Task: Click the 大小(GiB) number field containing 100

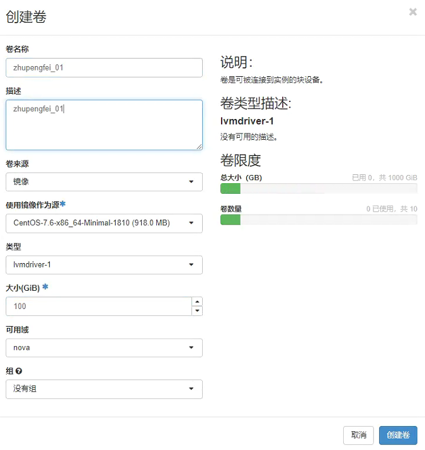Action: pos(98,307)
